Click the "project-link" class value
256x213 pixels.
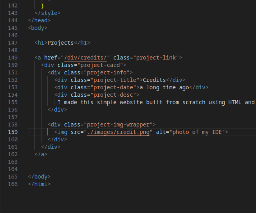click(156, 58)
